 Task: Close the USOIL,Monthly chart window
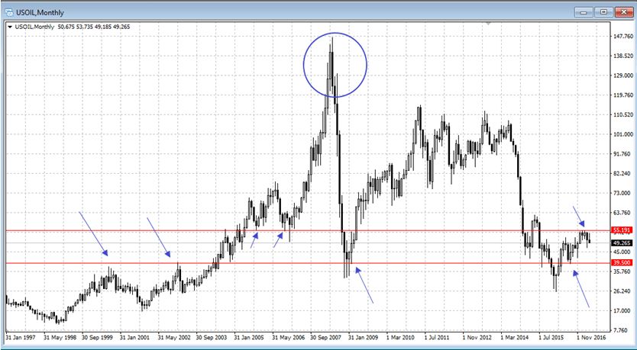pyautogui.click(x=622, y=12)
